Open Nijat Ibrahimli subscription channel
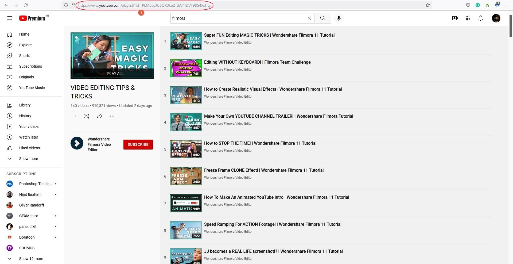513x264 pixels. [31, 194]
